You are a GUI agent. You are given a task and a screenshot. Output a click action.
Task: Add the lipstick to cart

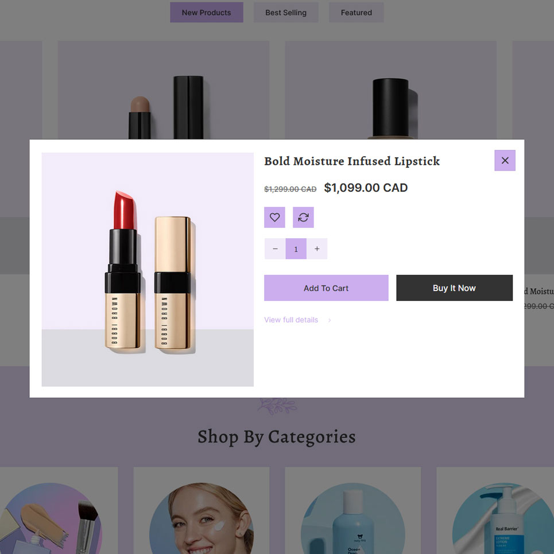(x=326, y=288)
